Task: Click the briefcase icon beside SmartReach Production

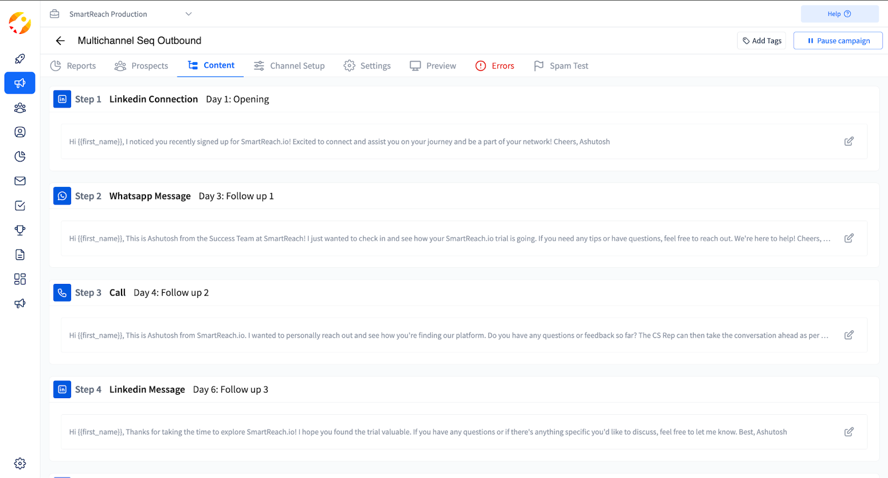Action: pyautogui.click(x=54, y=14)
